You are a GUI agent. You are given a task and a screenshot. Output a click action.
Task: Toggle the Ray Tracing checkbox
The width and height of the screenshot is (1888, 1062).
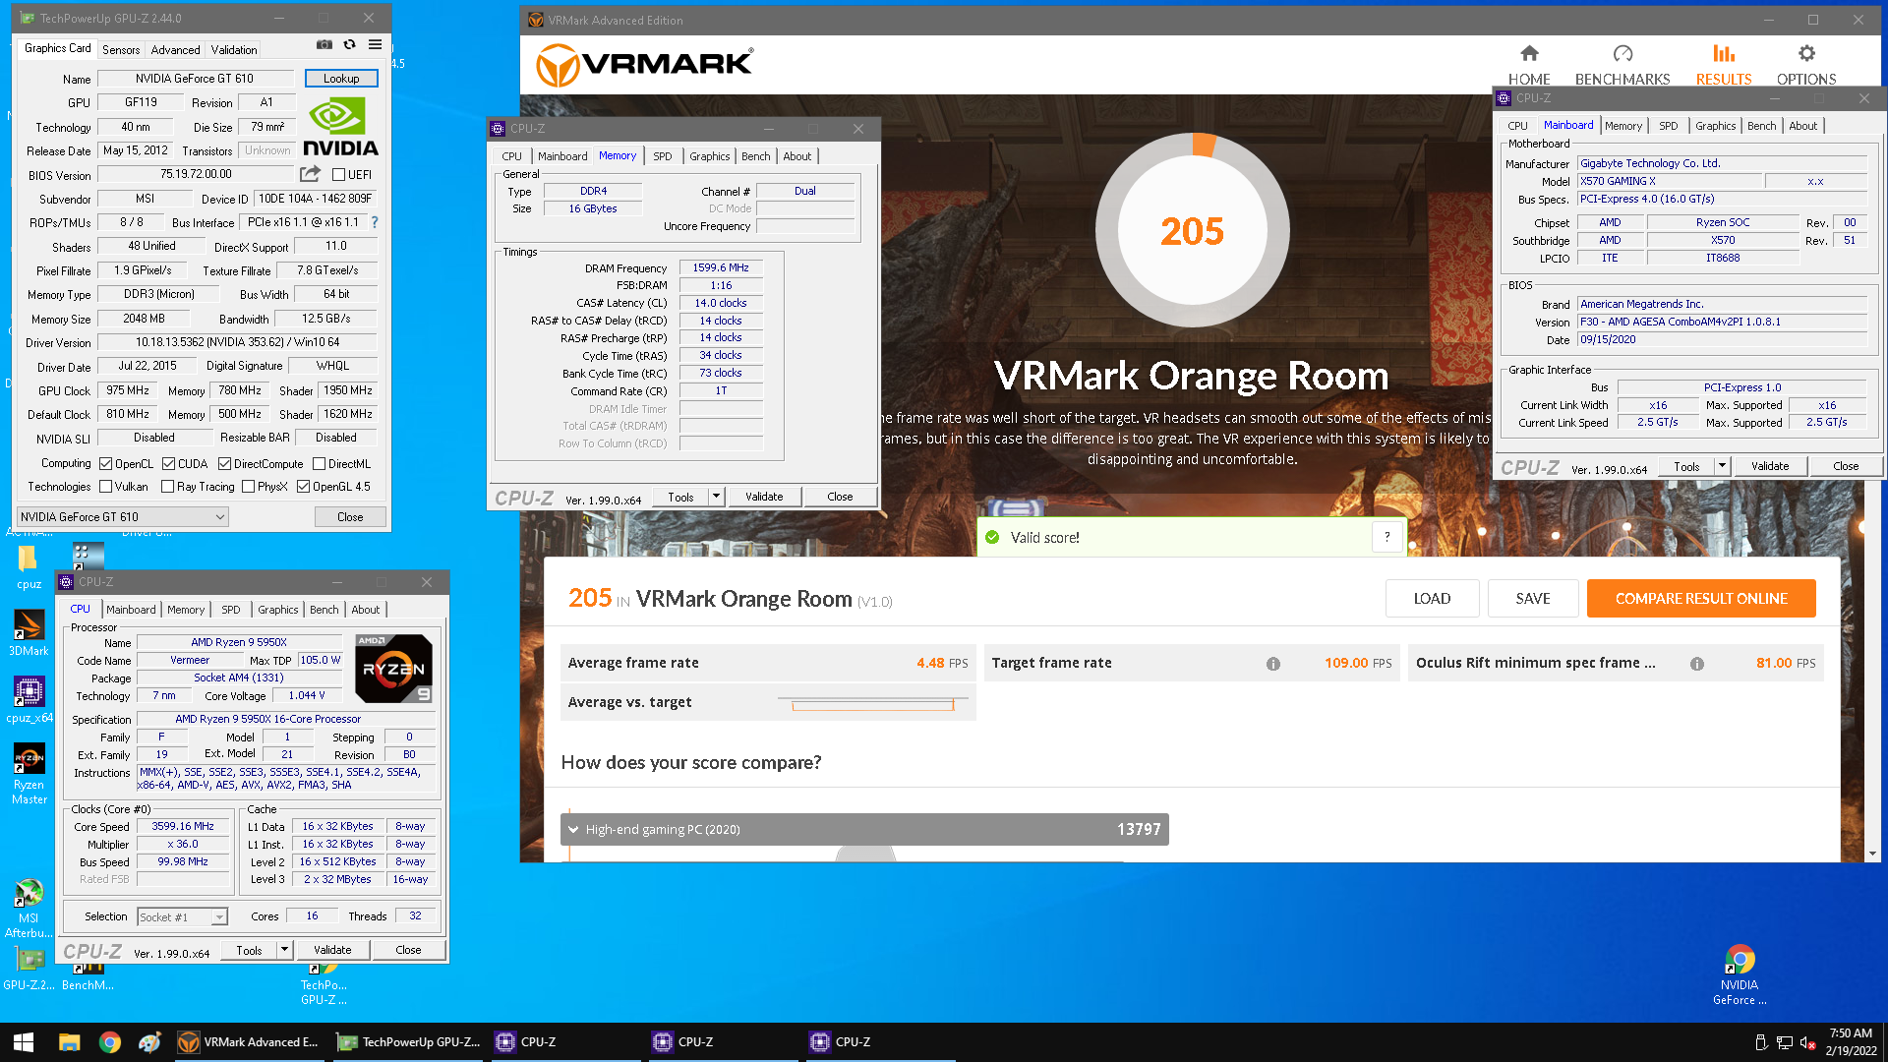[x=167, y=487]
